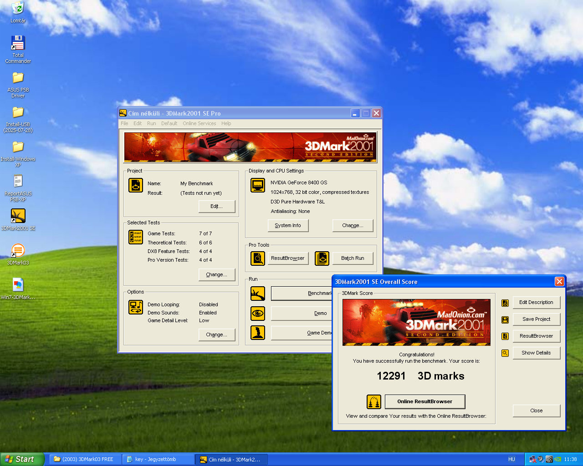Click the Edit Description icon in score dialog
583x466 pixels.
pos(505,303)
